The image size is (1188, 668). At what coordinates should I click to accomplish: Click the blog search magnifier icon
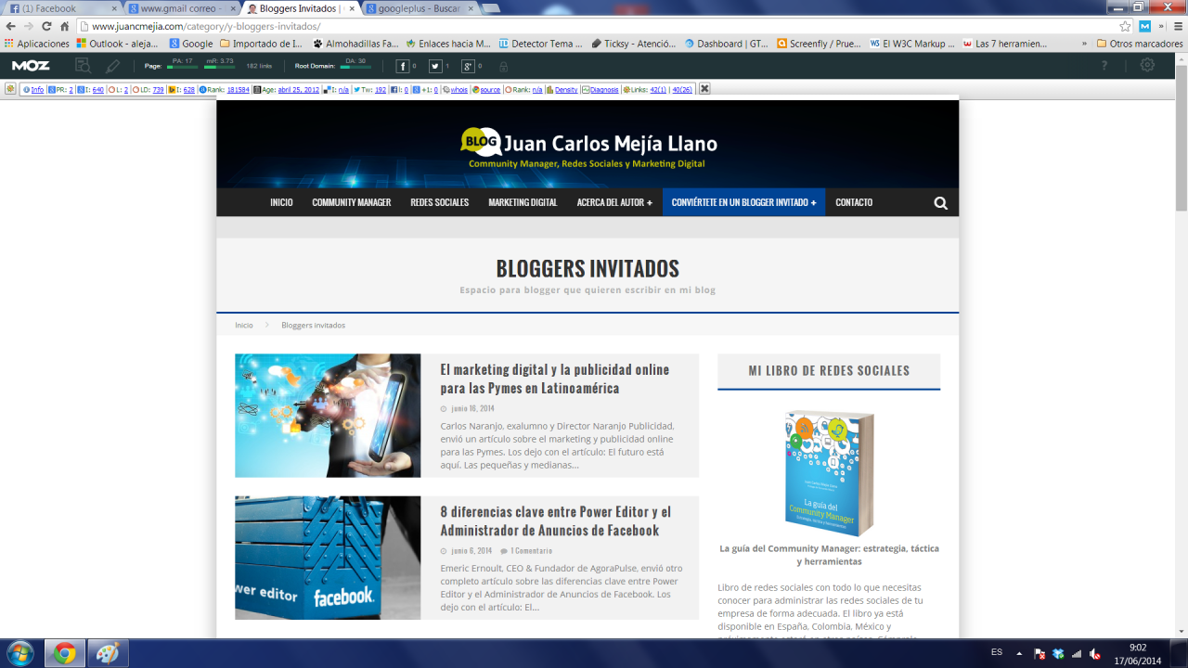coord(940,203)
